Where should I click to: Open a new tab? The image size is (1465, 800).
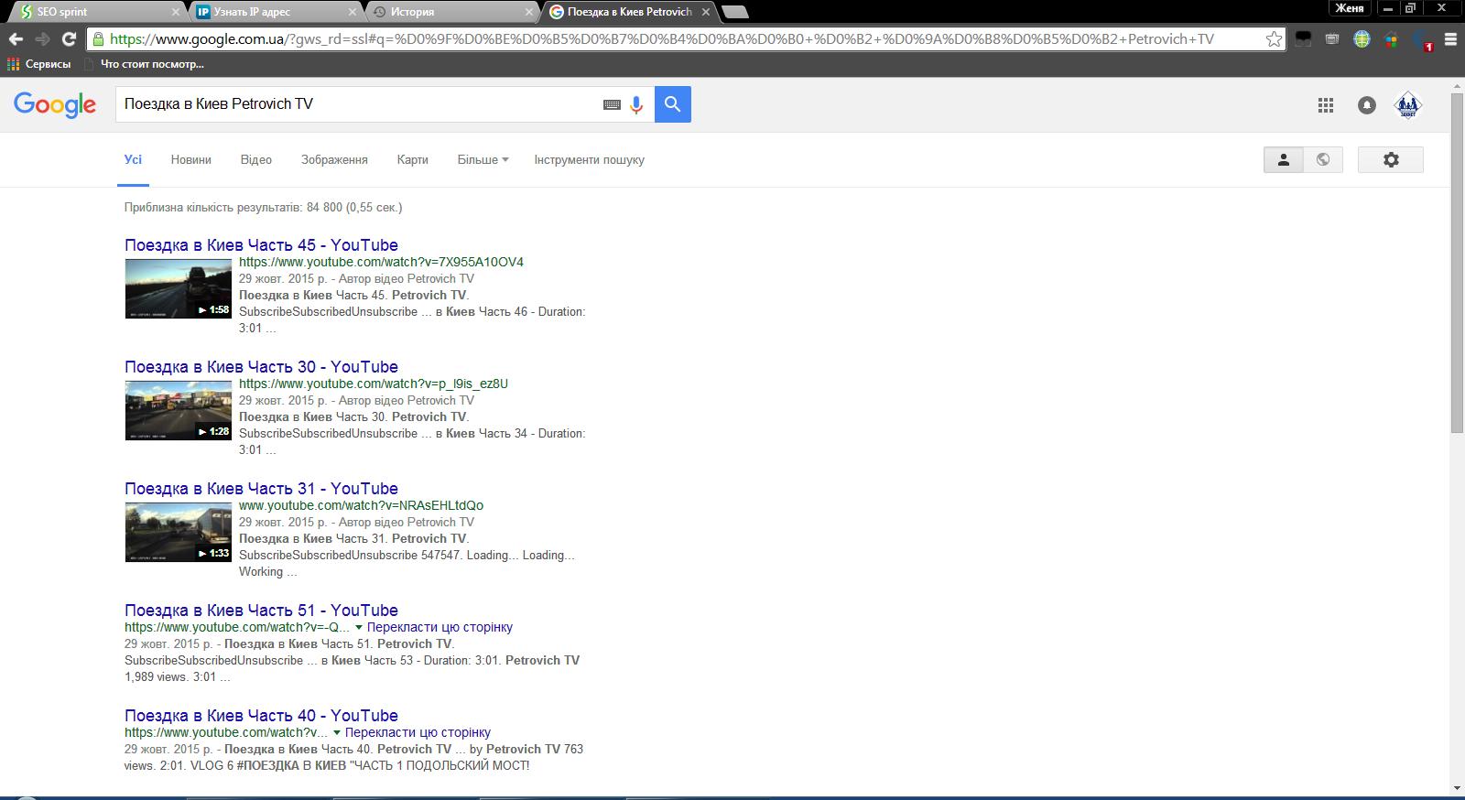(735, 12)
